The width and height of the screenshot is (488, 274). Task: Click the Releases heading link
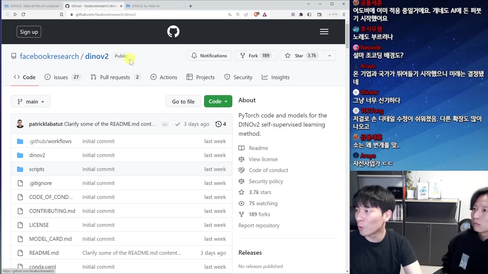(x=250, y=253)
